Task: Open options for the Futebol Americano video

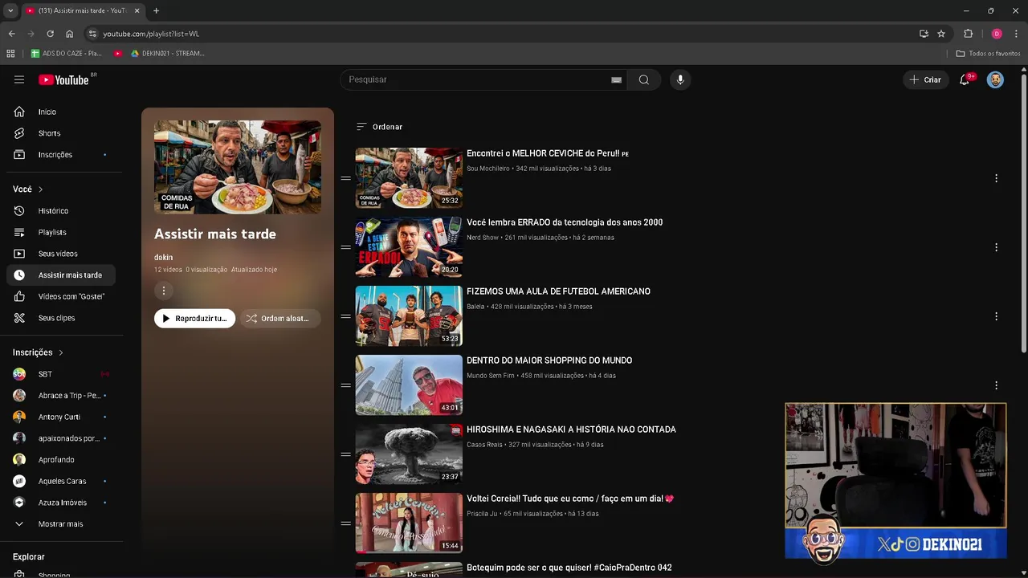Action: pyautogui.click(x=996, y=316)
